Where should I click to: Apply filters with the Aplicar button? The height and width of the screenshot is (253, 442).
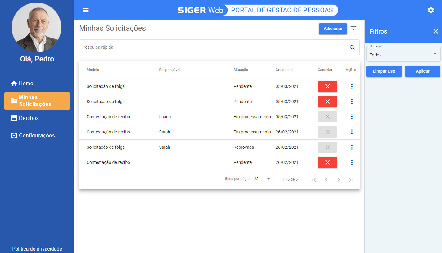[423, 71]
